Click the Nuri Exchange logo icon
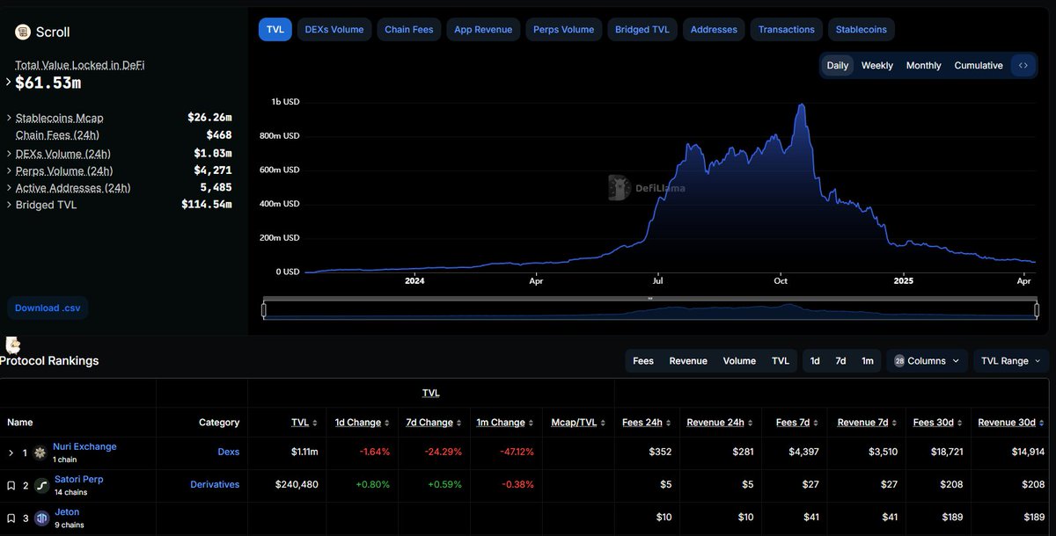The image size is (1056, 536). (40, 453)
